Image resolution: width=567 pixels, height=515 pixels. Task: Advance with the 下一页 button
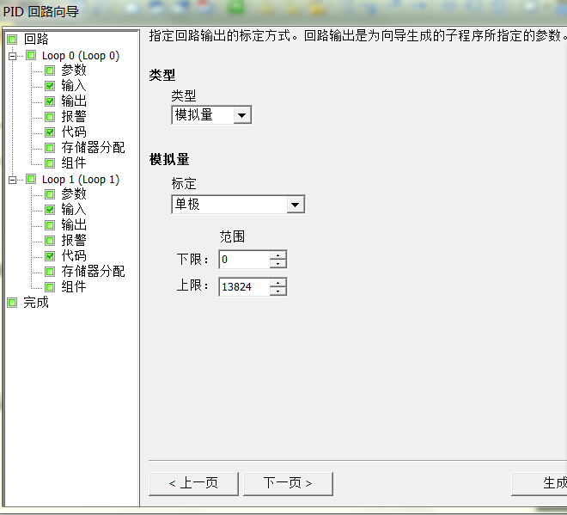(288, 483)
